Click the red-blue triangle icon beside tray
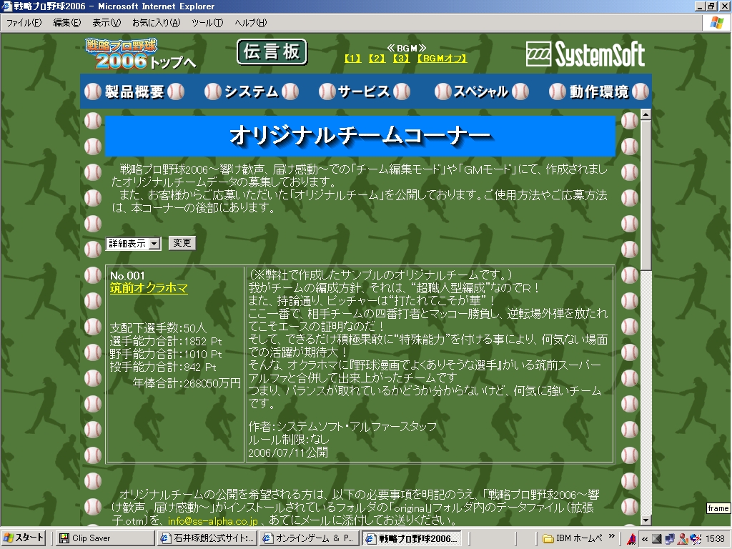This screenshot has width=732, height=549. 631,539
